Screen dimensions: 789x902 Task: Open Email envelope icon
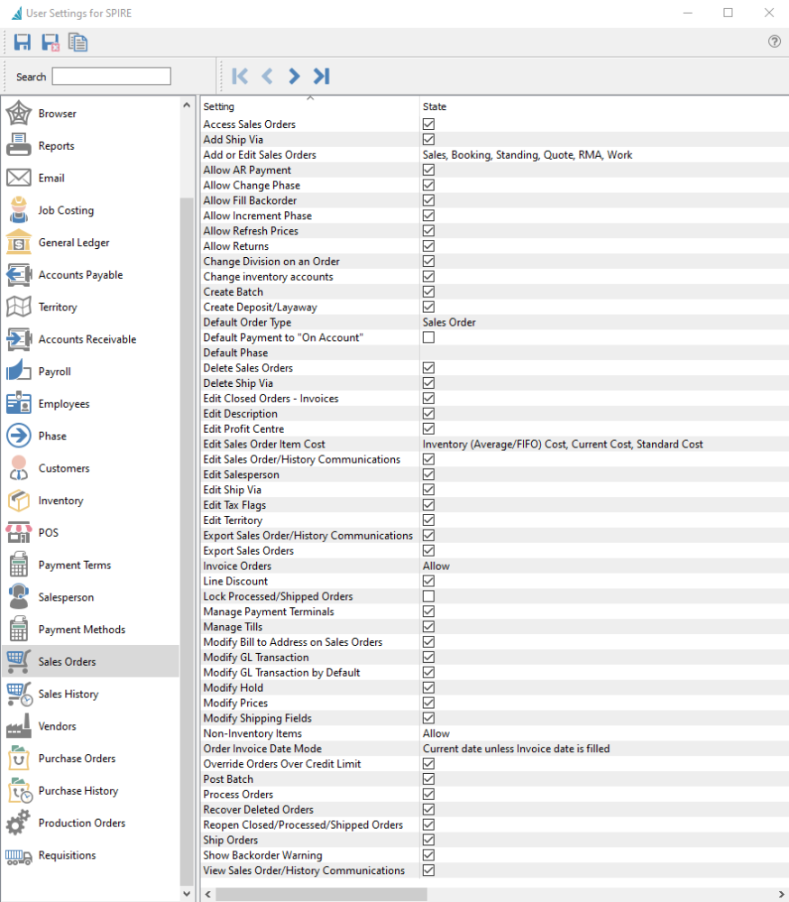(x=18, y=178)
